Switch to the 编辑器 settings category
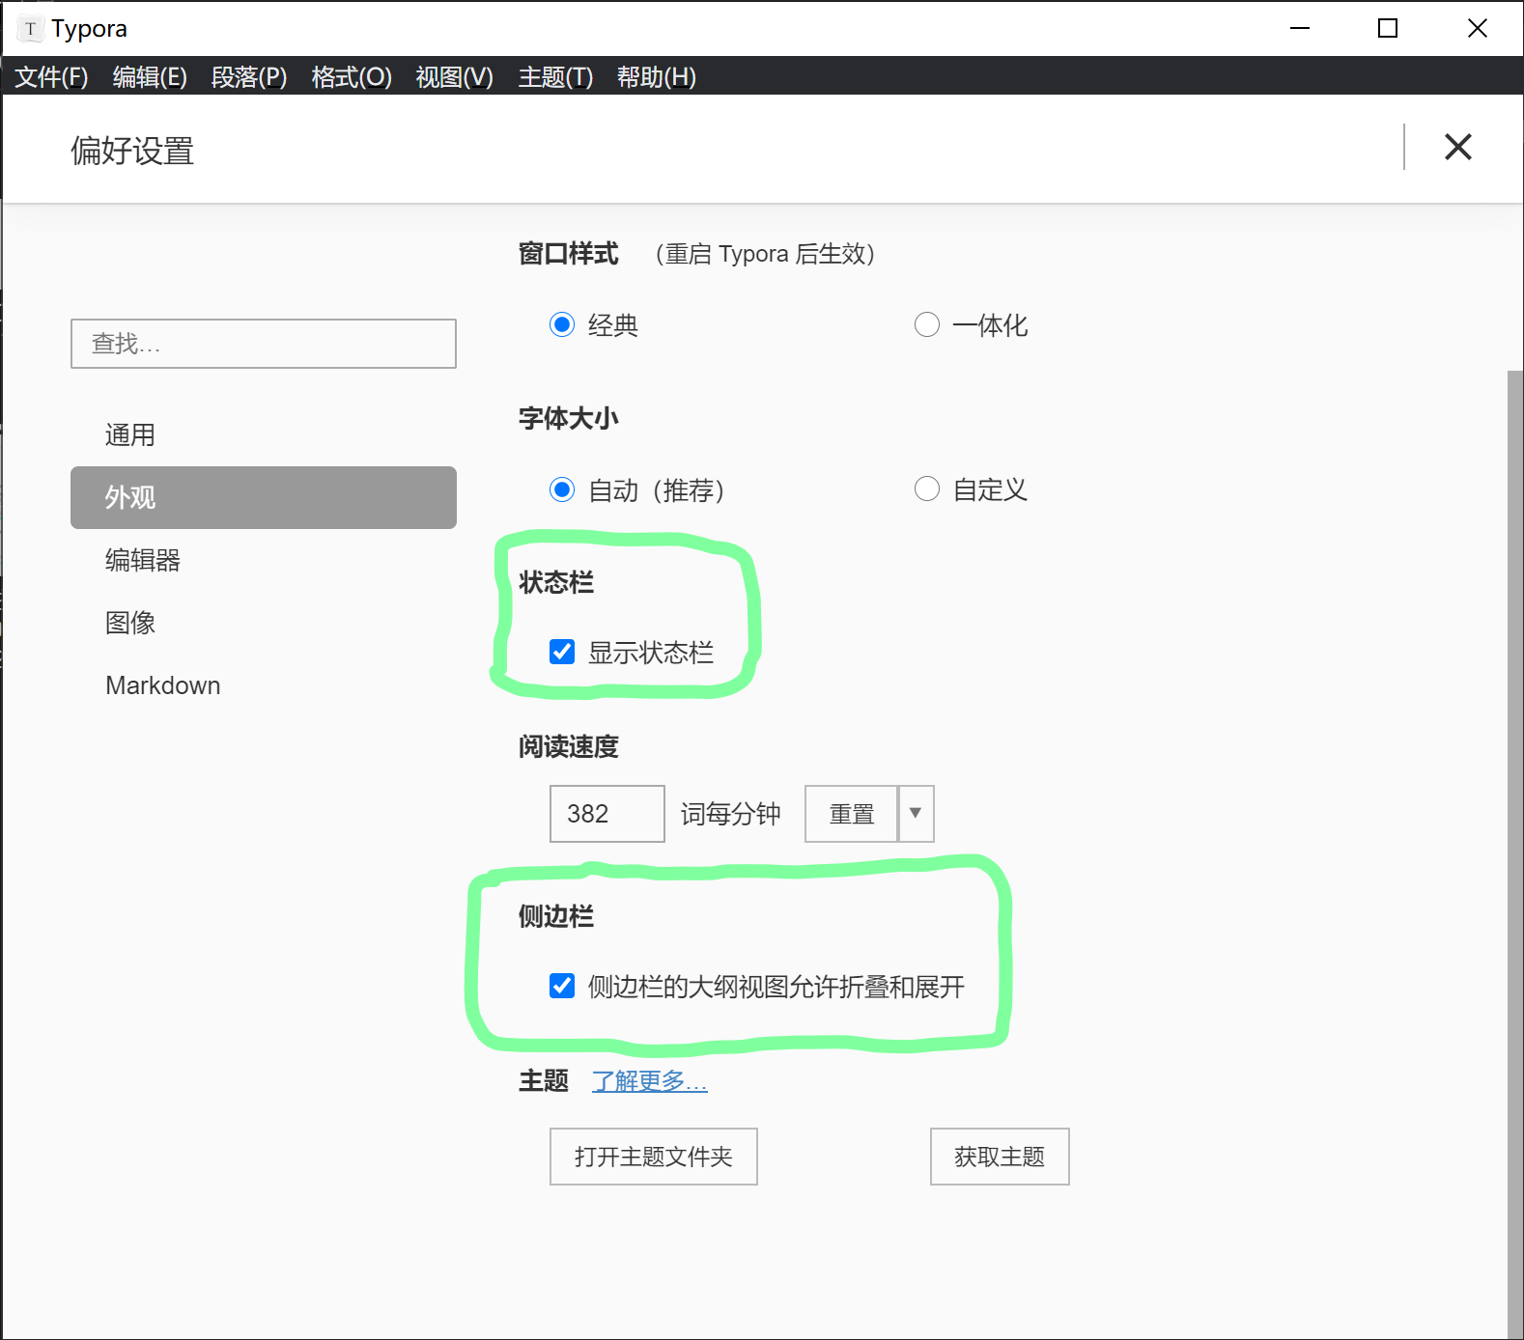1524x1340 pixels. coord(264,560)
